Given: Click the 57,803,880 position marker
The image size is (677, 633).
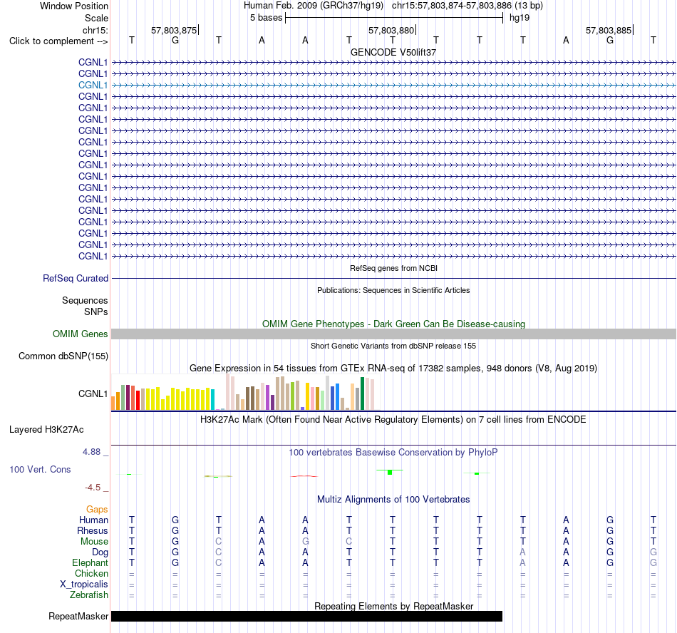Looking at the screenshot, I should click(x=391, y=30).
